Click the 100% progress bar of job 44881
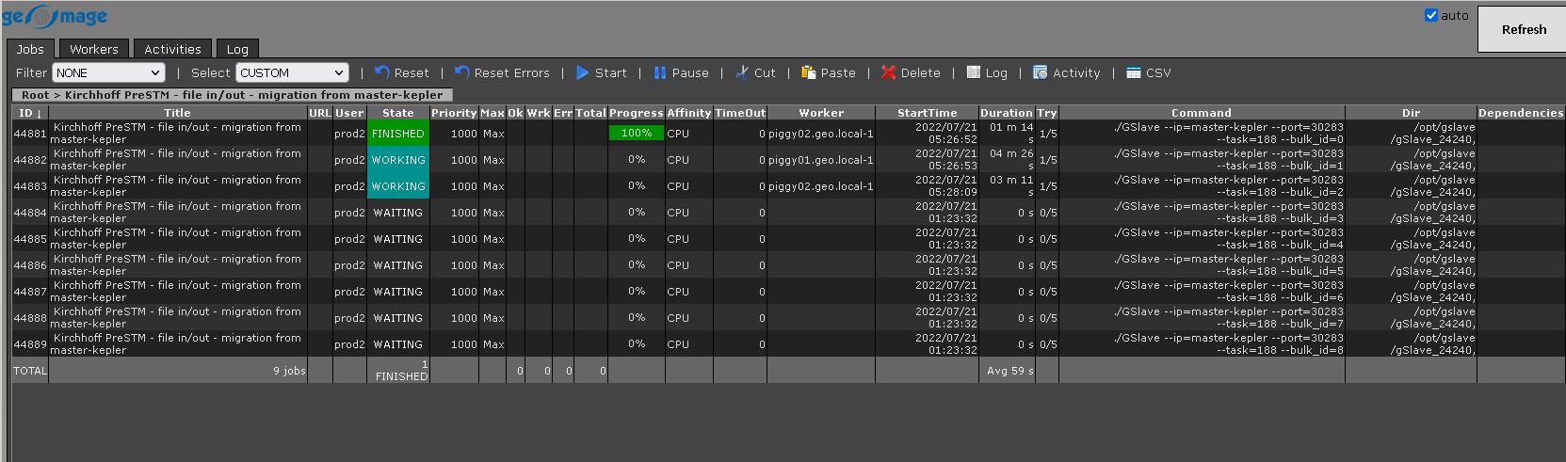Viewport: 1566px width, 462px height. pos(637,134)
